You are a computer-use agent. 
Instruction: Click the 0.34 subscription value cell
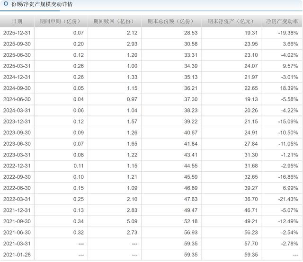(78, 222)
